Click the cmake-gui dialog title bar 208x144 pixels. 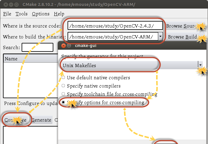(132, 46)
